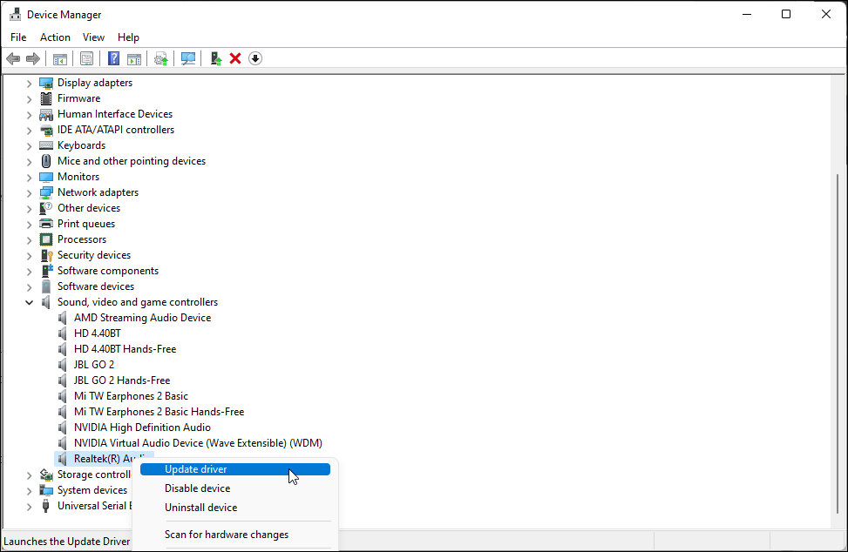Viewport: 848px width, 552px height.
Task: Click the Back arrow toolbar icon
Action: 13,58
